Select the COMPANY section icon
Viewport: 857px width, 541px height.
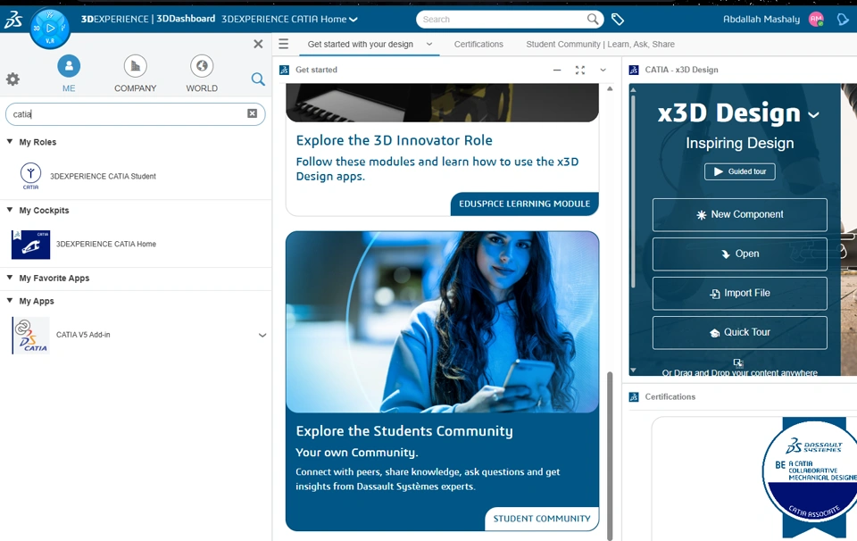(x=135, y=66)
